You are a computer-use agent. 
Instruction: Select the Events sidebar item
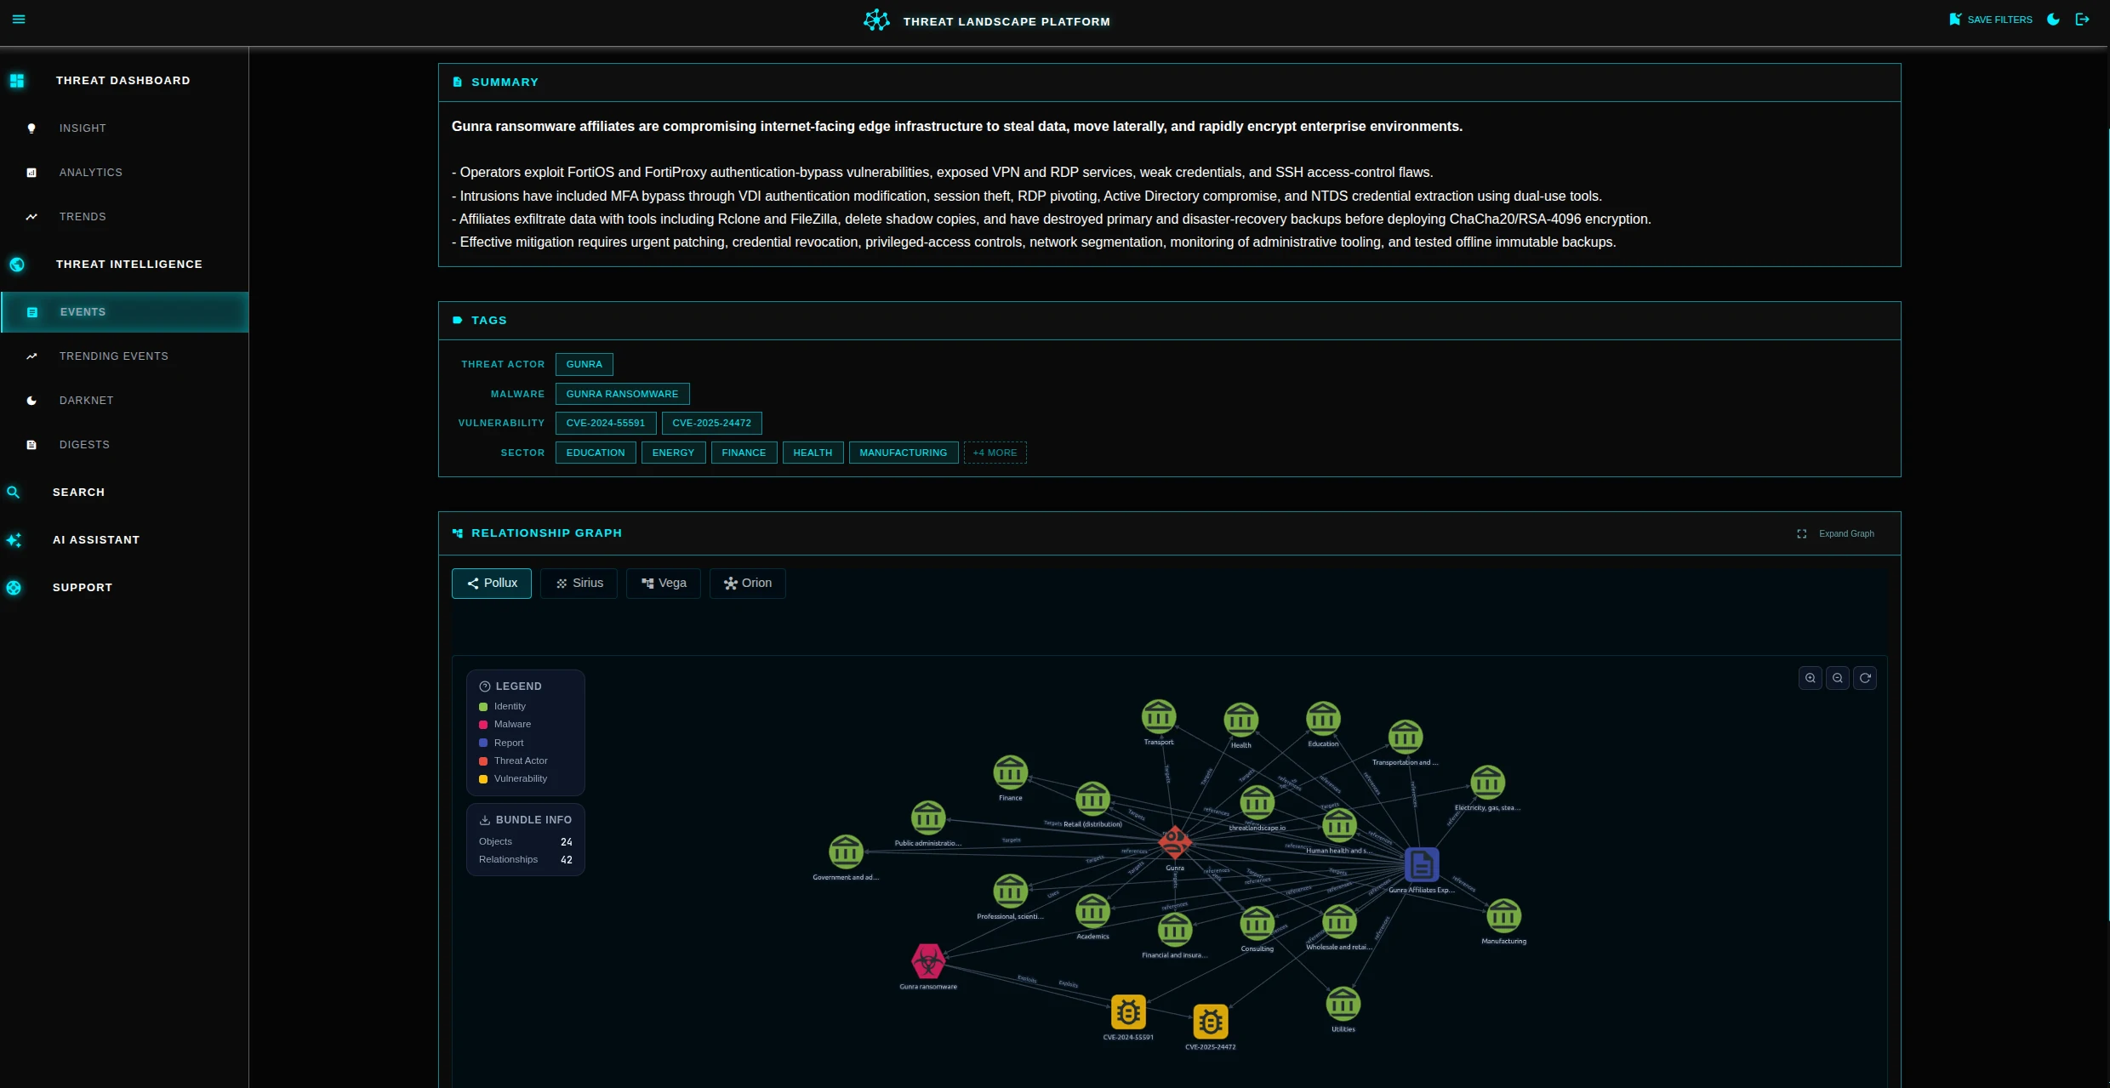point(124,312)
